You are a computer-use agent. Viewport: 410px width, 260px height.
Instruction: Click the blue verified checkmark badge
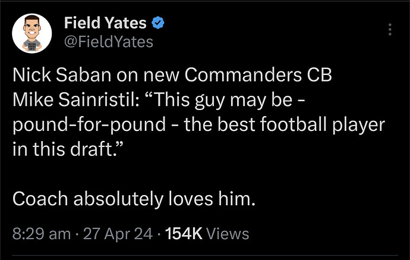158,24
